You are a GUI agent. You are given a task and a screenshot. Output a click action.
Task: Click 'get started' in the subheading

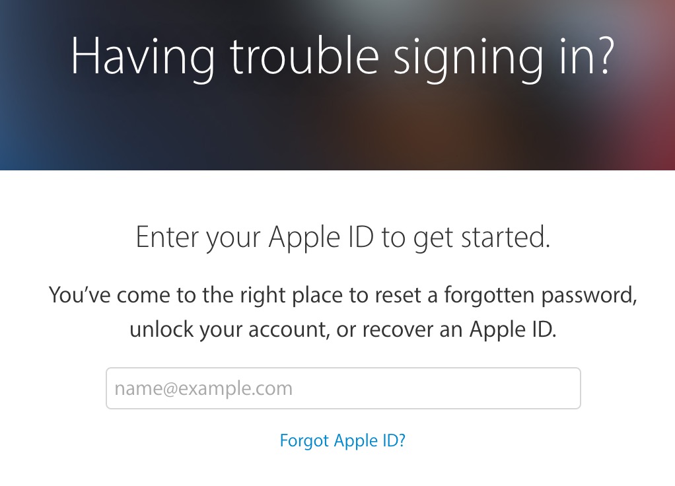click(x=481, y=237)
